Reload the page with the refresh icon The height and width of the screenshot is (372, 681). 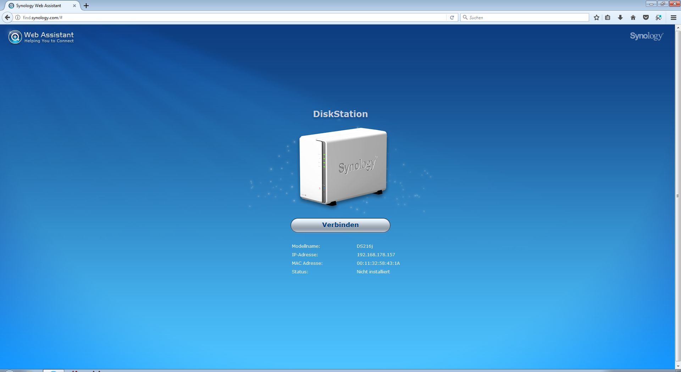click(452, 17)
